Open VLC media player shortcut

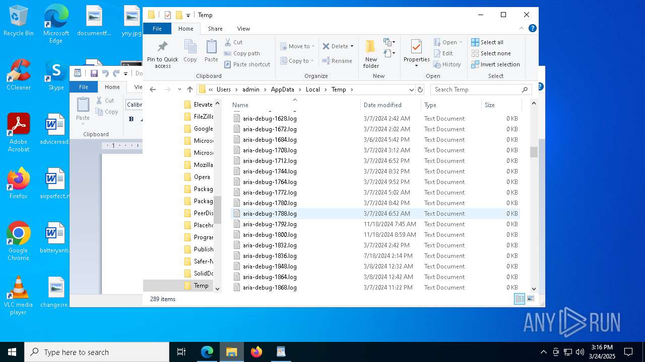pos(19,296)
